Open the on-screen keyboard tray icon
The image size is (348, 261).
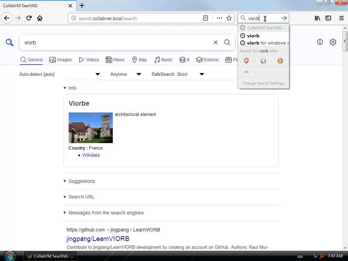coord(300,257)
